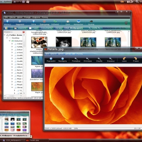Open the Drzewo side pane selector
The height and width of the screenshot is (142, 142).
point(8,32)
